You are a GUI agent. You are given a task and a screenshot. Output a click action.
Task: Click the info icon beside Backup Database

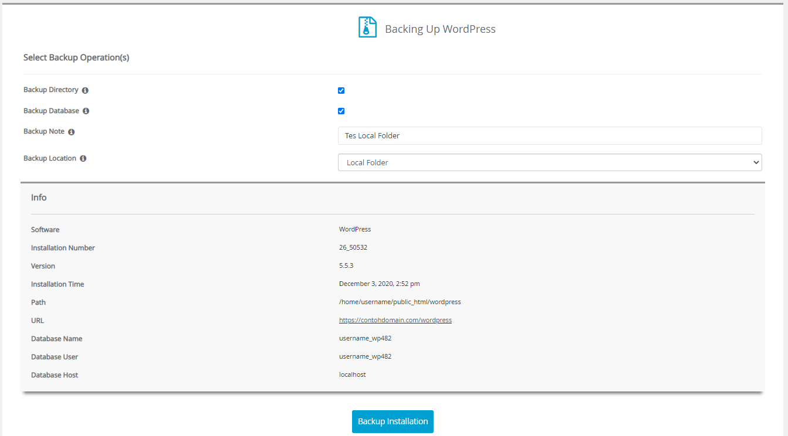(x=86, y=111)
